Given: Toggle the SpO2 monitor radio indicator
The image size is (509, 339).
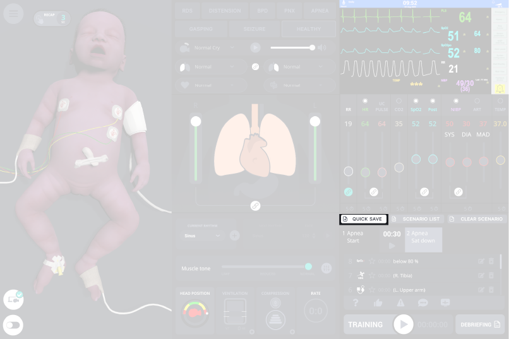Looking at the screenshot, I should (x=416, y=101).
